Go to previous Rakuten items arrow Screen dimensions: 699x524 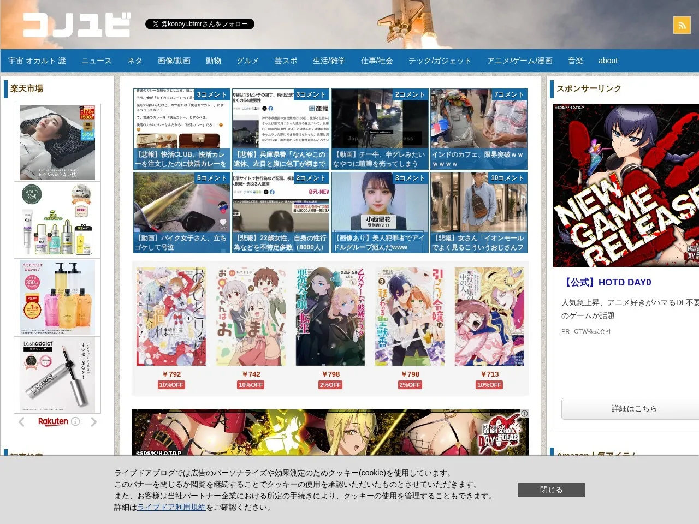click(x=21, y=422)
